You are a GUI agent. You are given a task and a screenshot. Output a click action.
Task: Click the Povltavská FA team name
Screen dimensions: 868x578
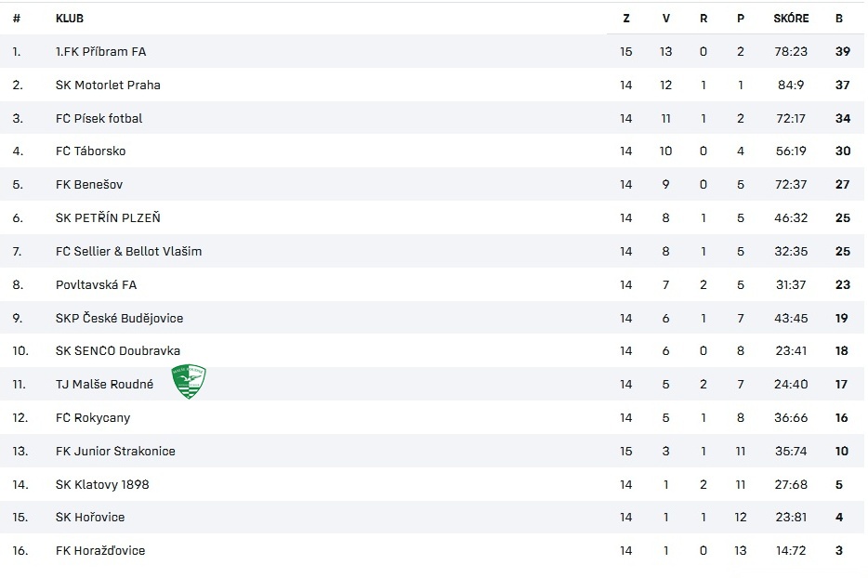coord(96,284)
